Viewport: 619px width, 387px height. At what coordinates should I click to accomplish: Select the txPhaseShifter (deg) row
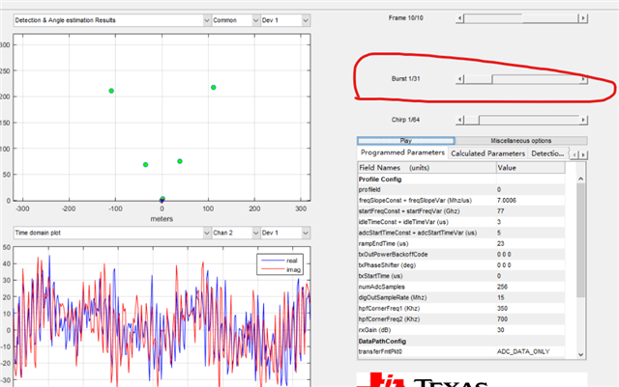(461, 265)
